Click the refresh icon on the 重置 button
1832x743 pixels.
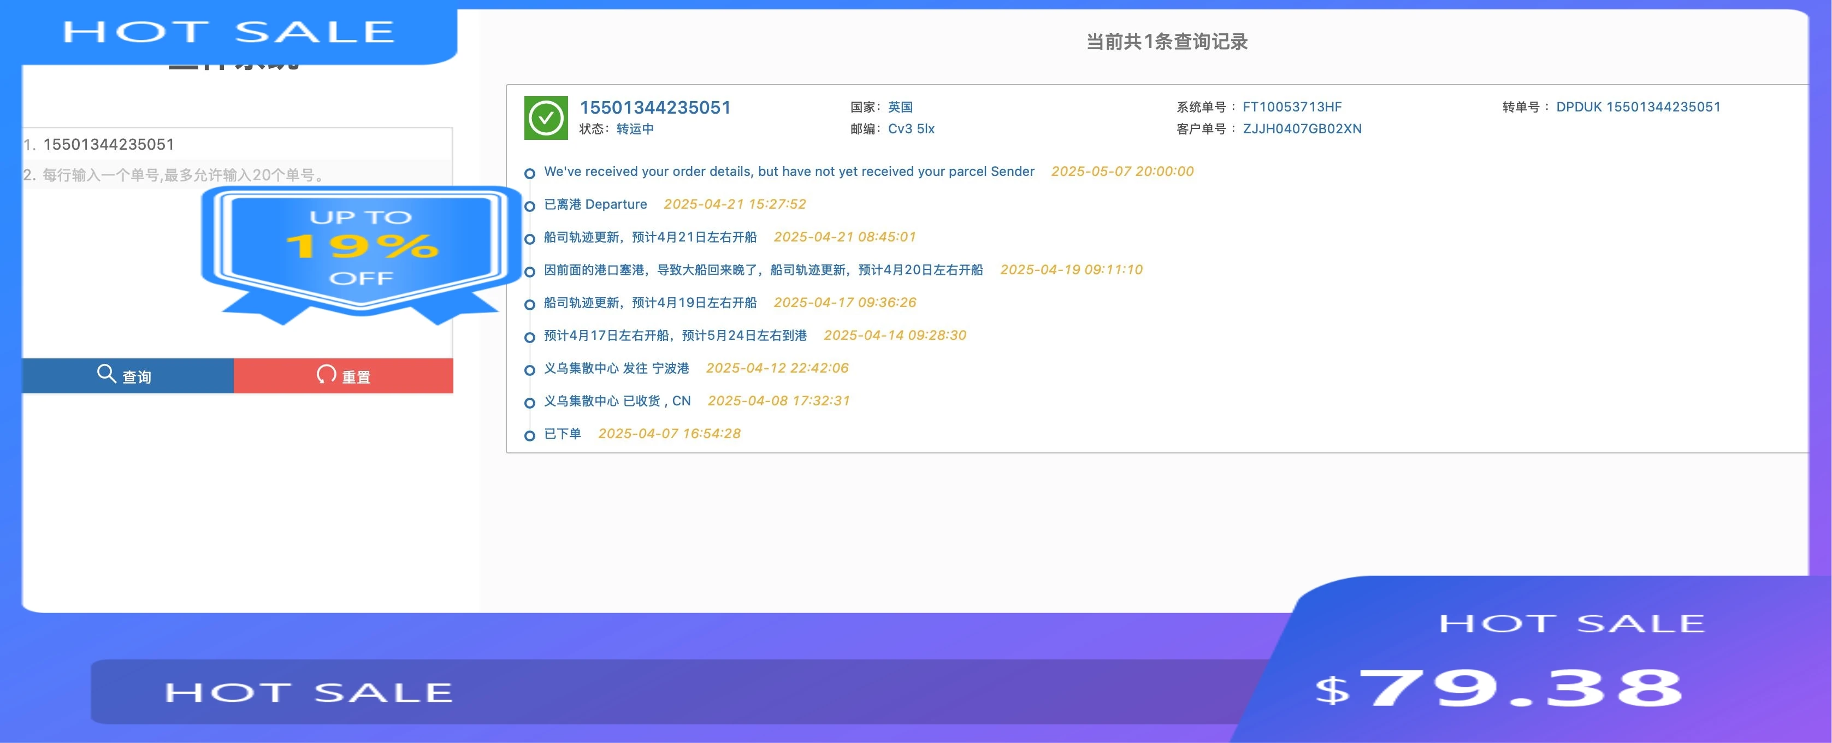[x=327, y=375]
